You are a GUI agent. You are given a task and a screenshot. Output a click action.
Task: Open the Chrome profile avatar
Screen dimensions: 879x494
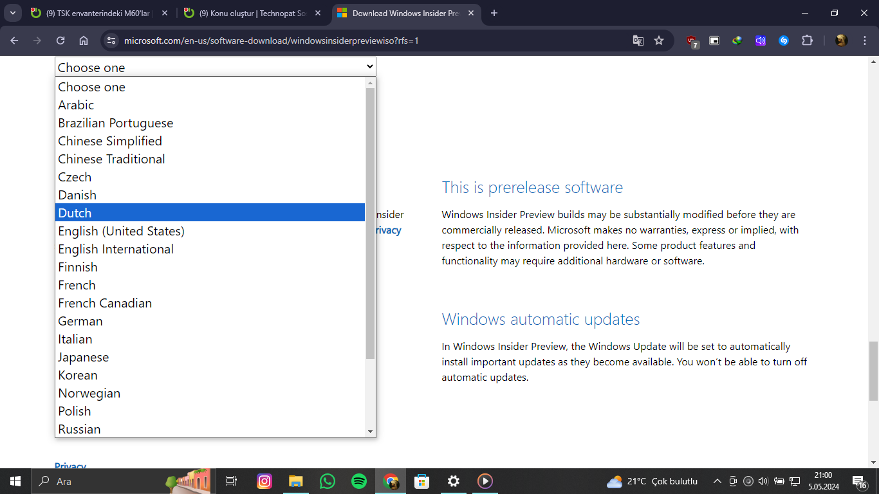click(841, 41)
